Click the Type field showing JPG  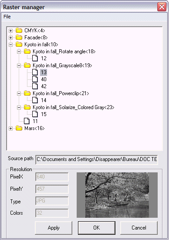pyautogui.click(x=52, y=201)
